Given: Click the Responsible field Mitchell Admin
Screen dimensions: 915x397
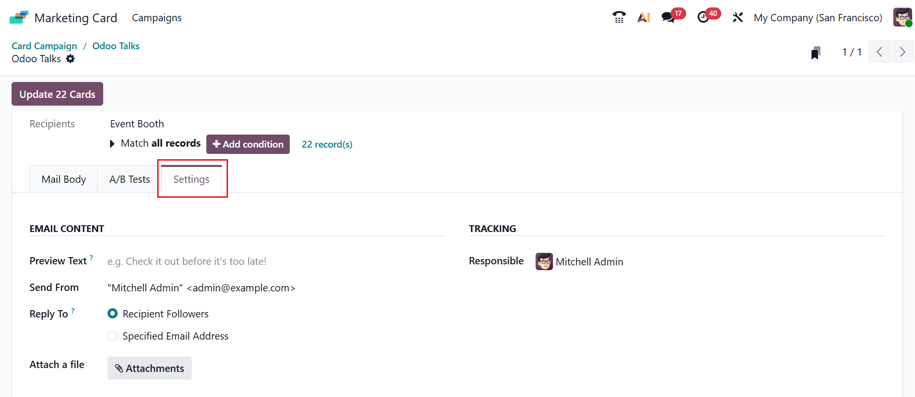Looking at the screenshot, I should point(589,261).
